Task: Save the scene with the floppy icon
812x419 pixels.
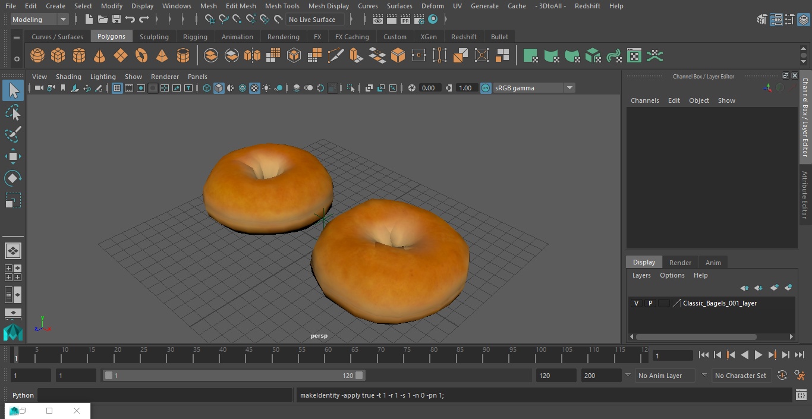Action: click(x=117, y=20)
